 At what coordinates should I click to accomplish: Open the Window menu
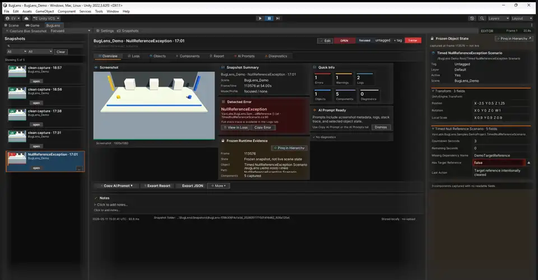113,11
